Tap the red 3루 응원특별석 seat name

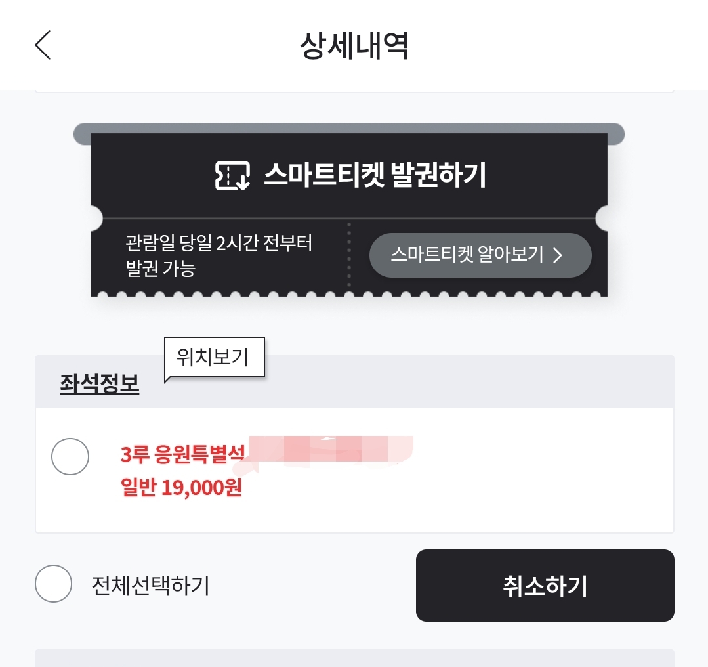[x=182, y=454]
